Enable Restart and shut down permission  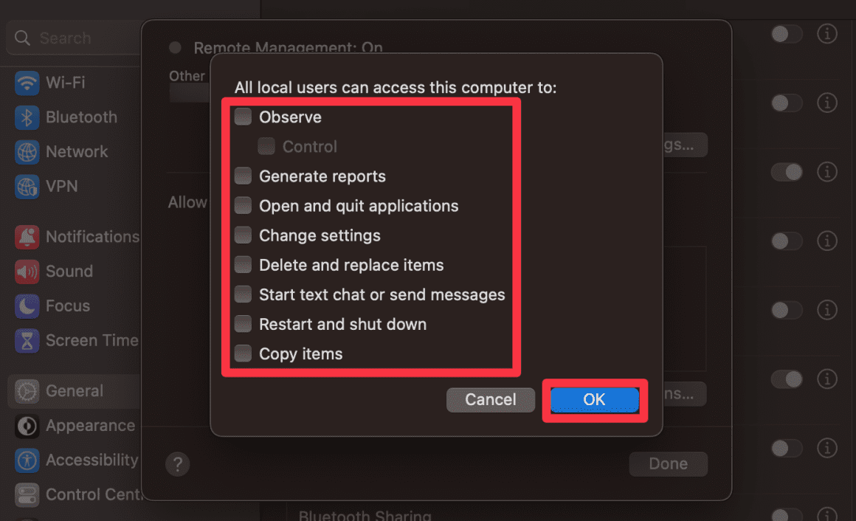(x=243, y=323)
